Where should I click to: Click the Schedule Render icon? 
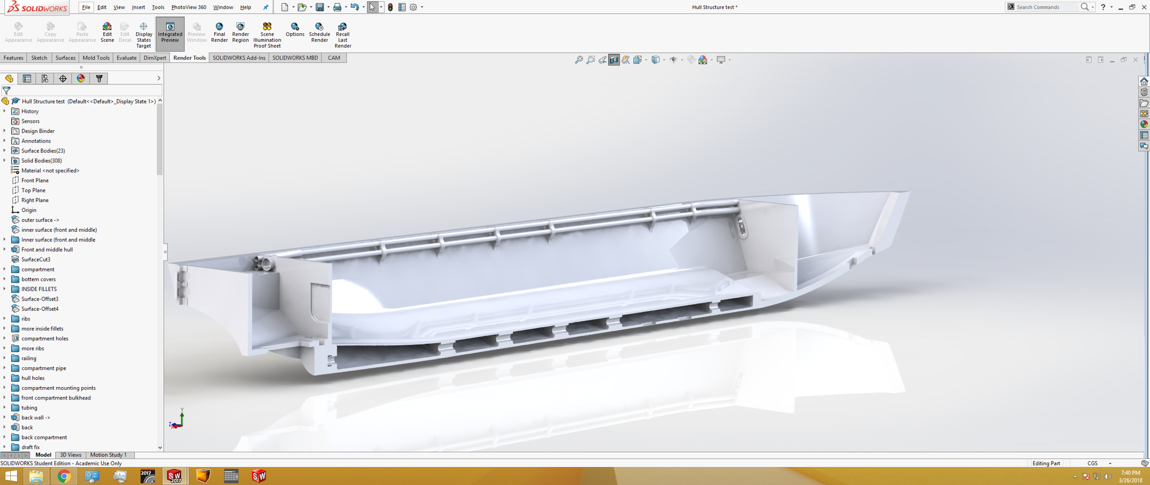[x=319, y=32]
